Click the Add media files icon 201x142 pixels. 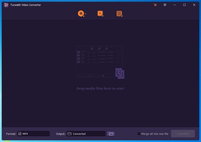tap(100, 14)
